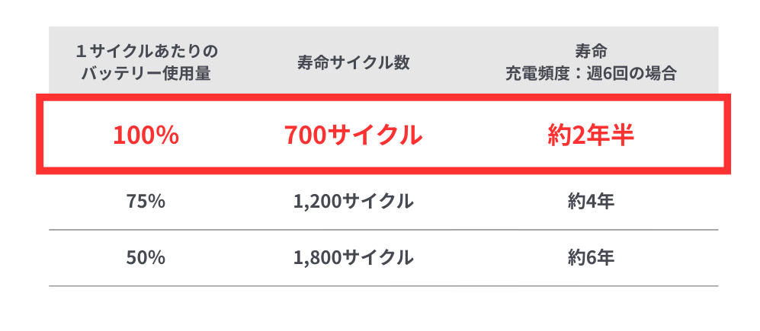The image size is (760, 331).
Task: Click the 約6年 lifespan cell
Action: 591,258
